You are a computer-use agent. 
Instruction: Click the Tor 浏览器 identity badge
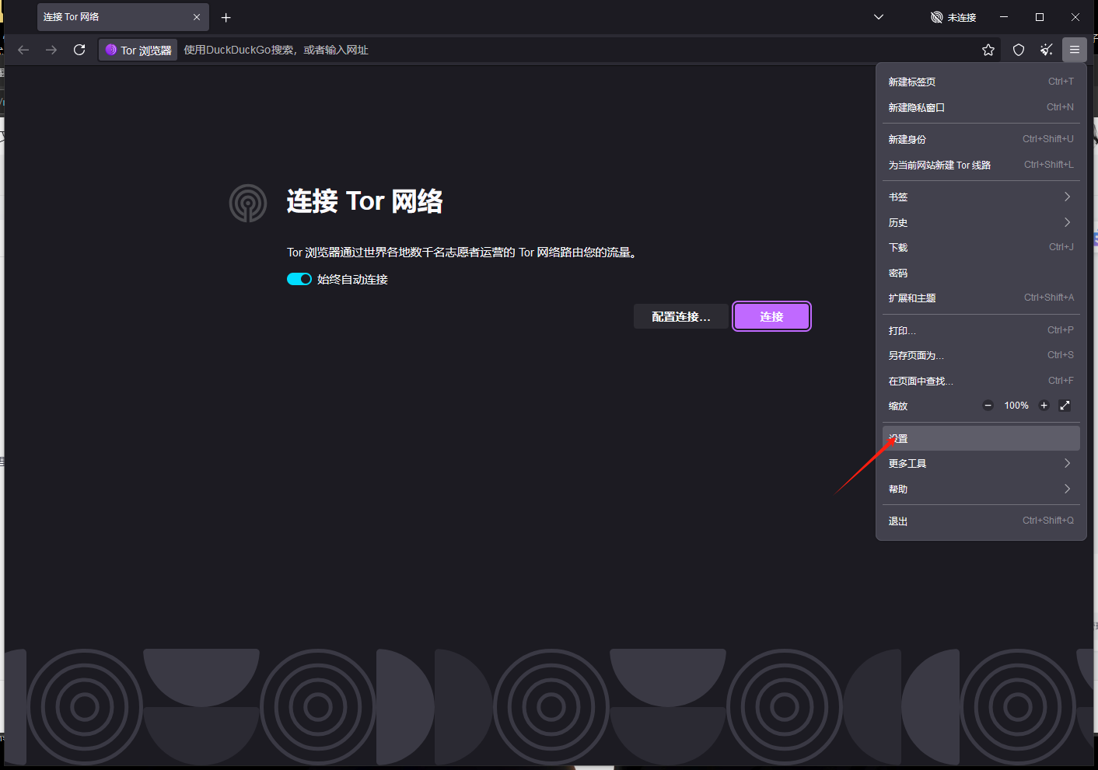click(x=138, y=50)
